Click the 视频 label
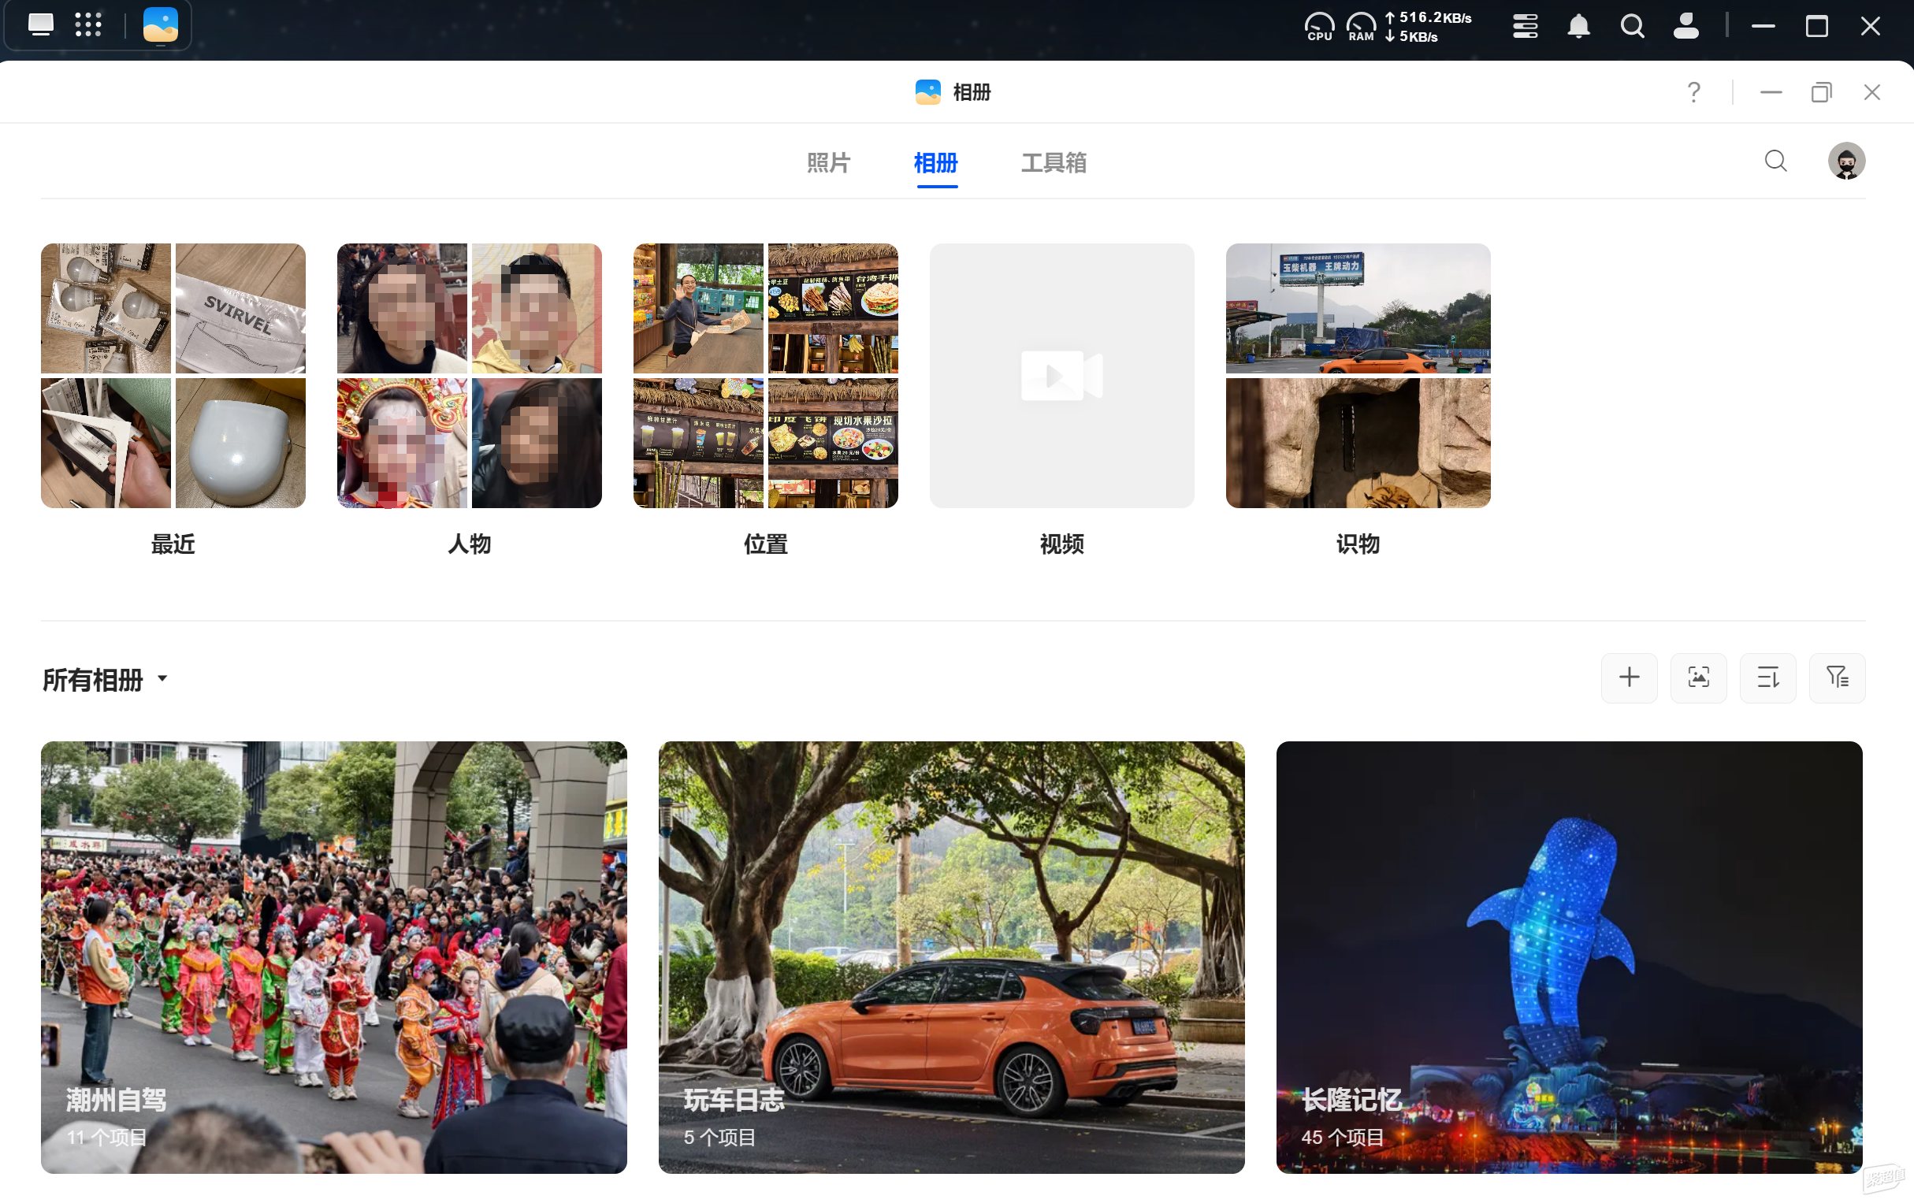This screenshot has width=1914, height=1203. click(x=1062, y=544)
